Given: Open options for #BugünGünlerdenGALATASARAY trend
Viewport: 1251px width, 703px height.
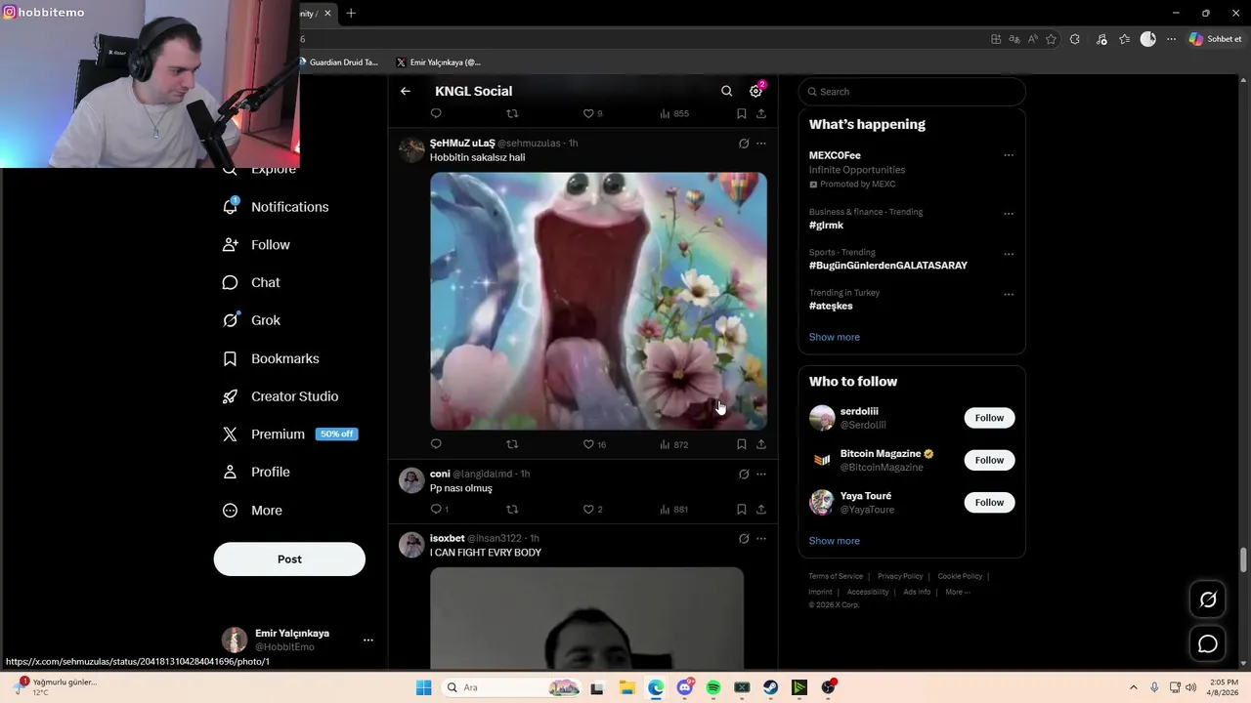Looking at the screenshot, I should click(x=1009, y=254).
